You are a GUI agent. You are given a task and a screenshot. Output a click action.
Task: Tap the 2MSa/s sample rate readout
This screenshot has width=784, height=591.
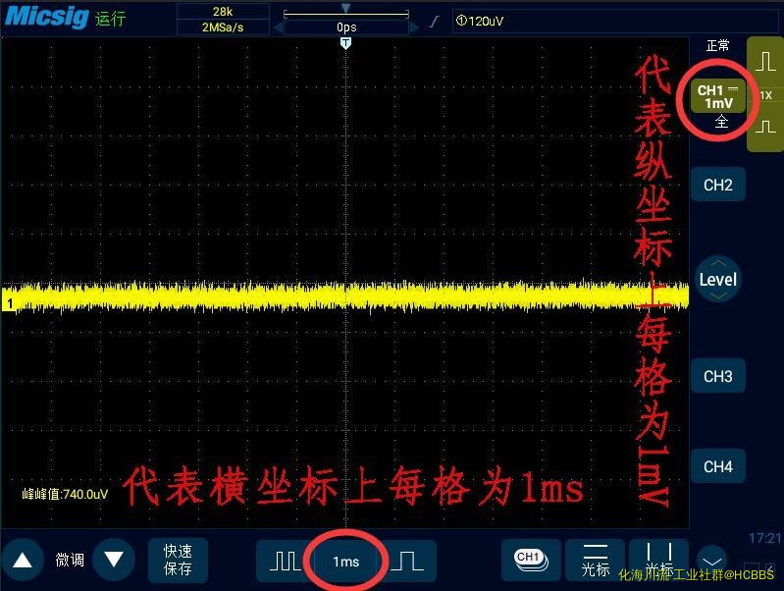pyautogui.click(x=223, y=27)
